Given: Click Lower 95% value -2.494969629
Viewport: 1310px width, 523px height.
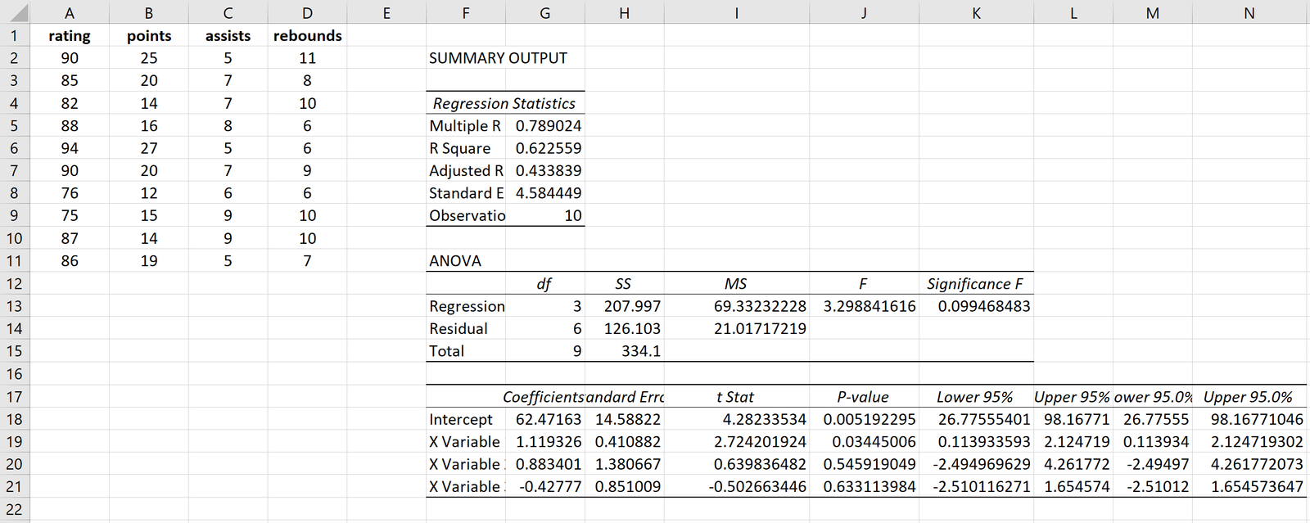Looking at the screenshot, I should point(976,464).
